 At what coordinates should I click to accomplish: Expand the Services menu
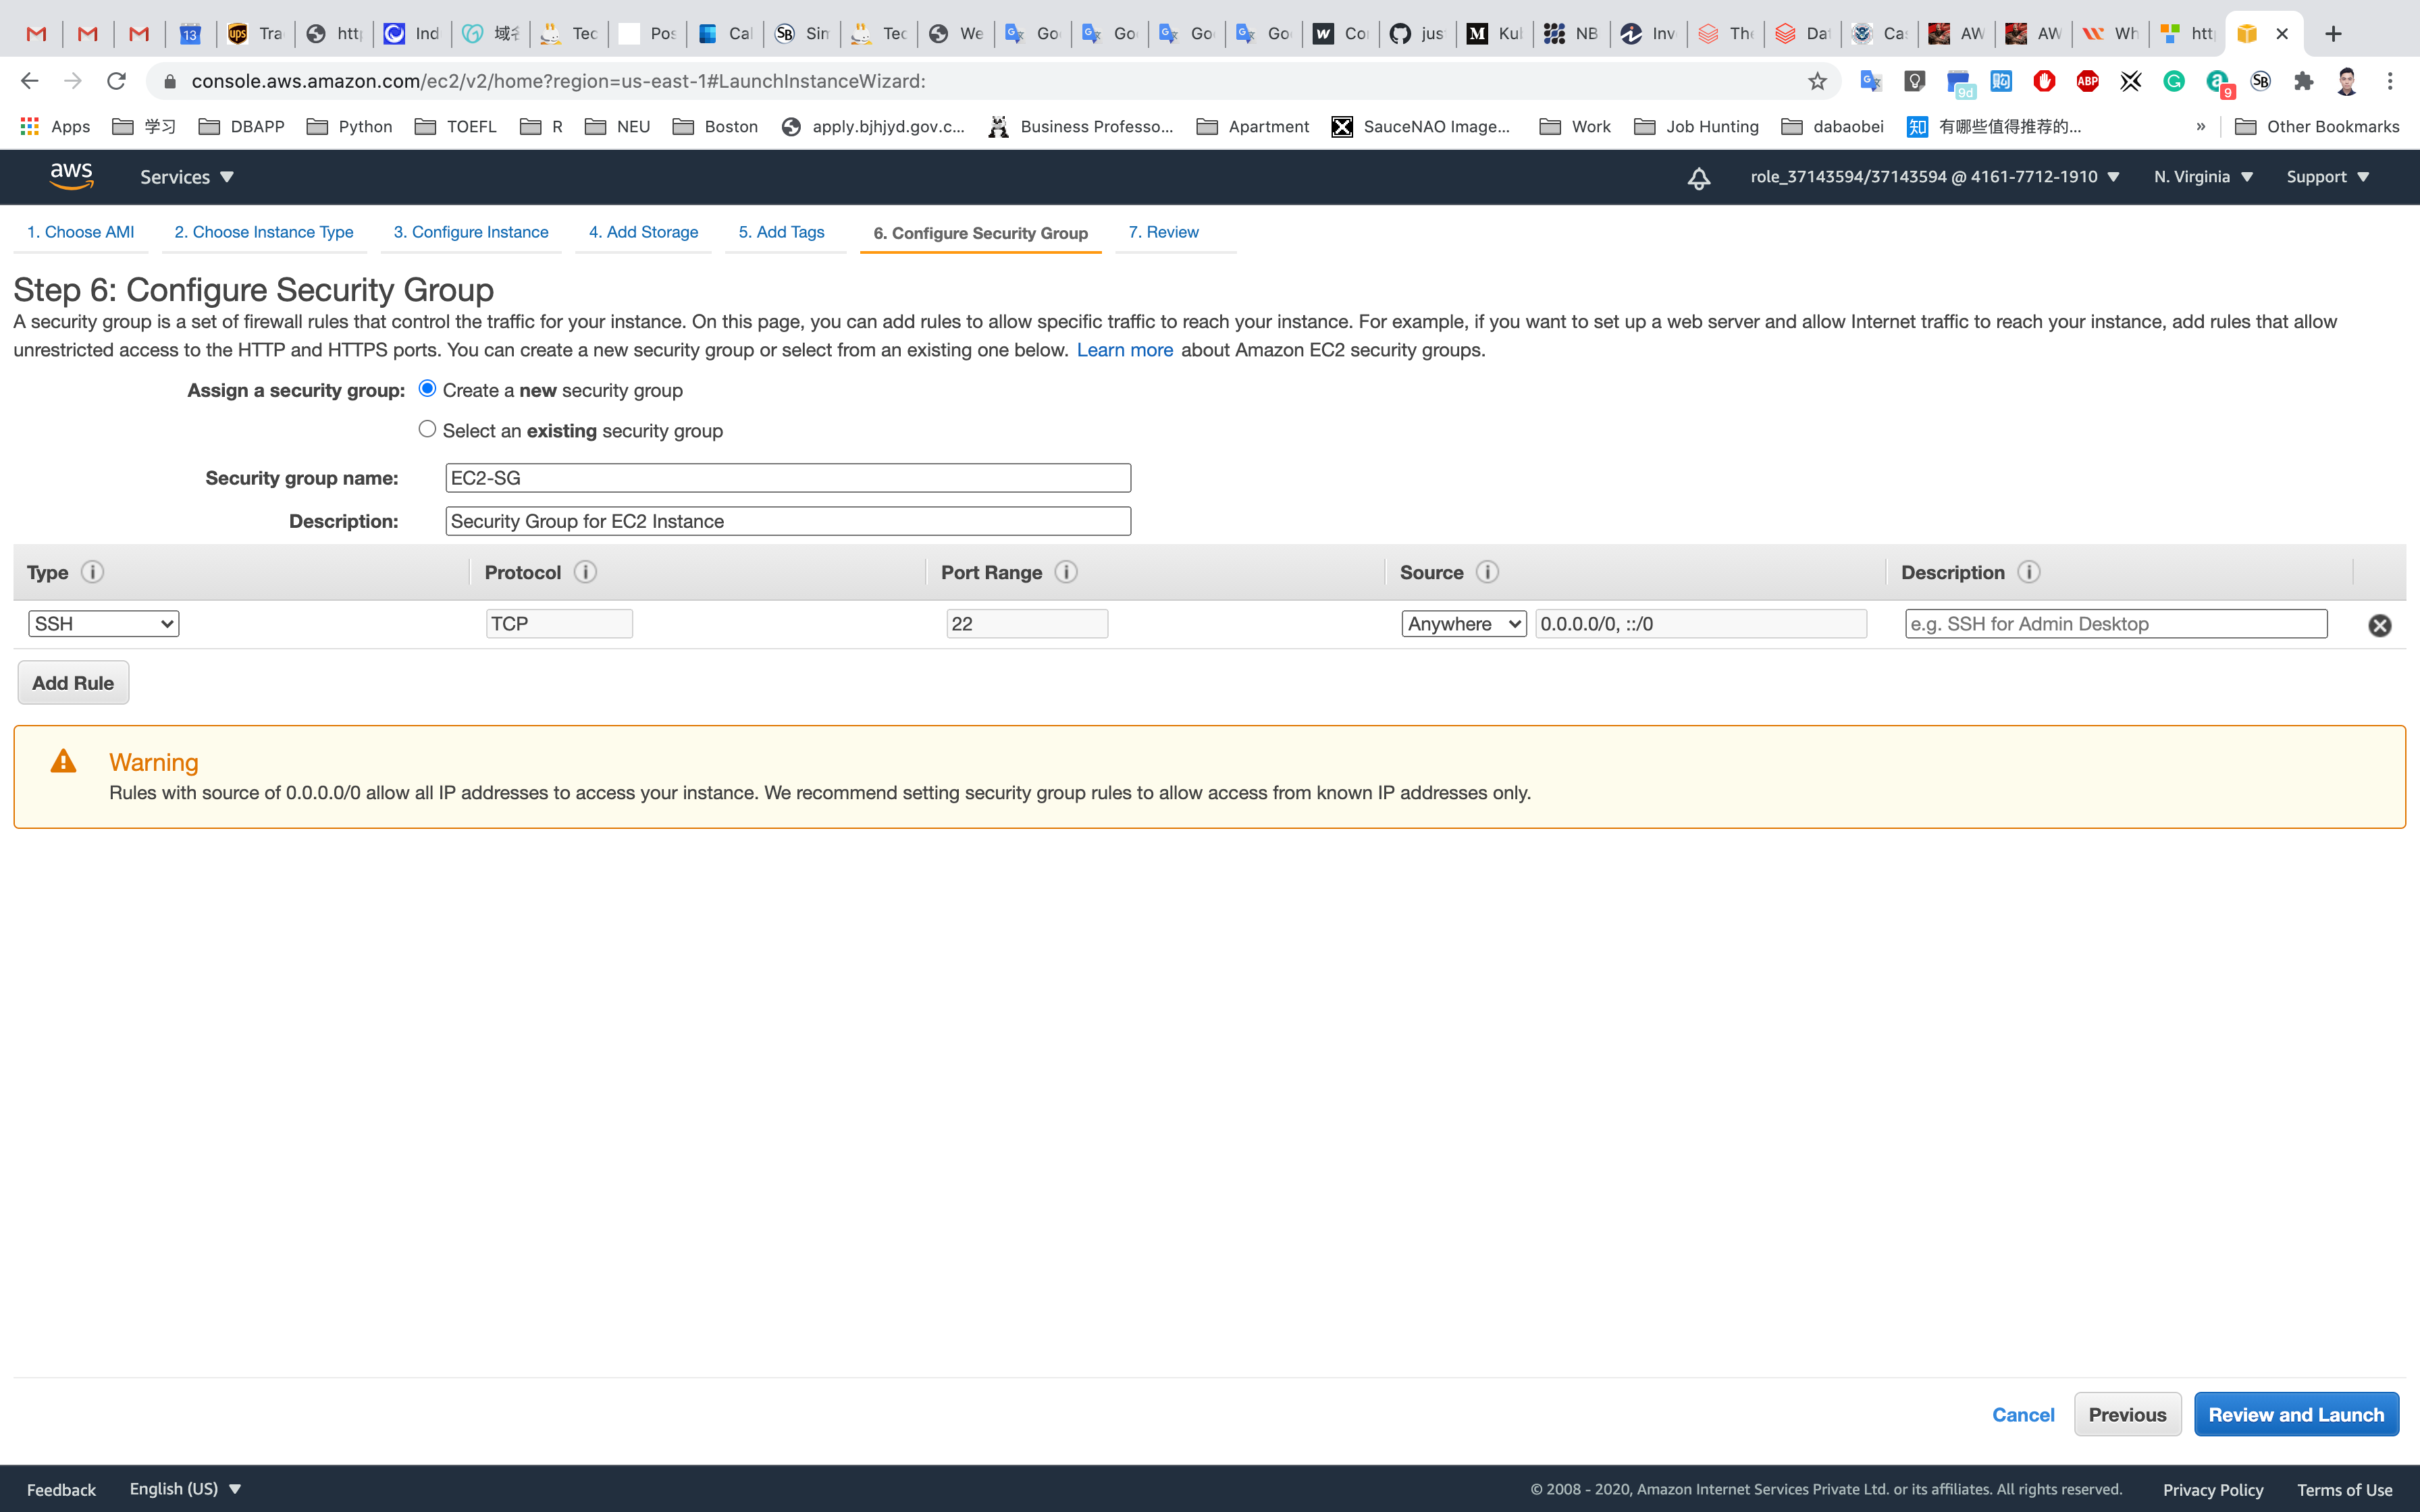click(186, 177)
